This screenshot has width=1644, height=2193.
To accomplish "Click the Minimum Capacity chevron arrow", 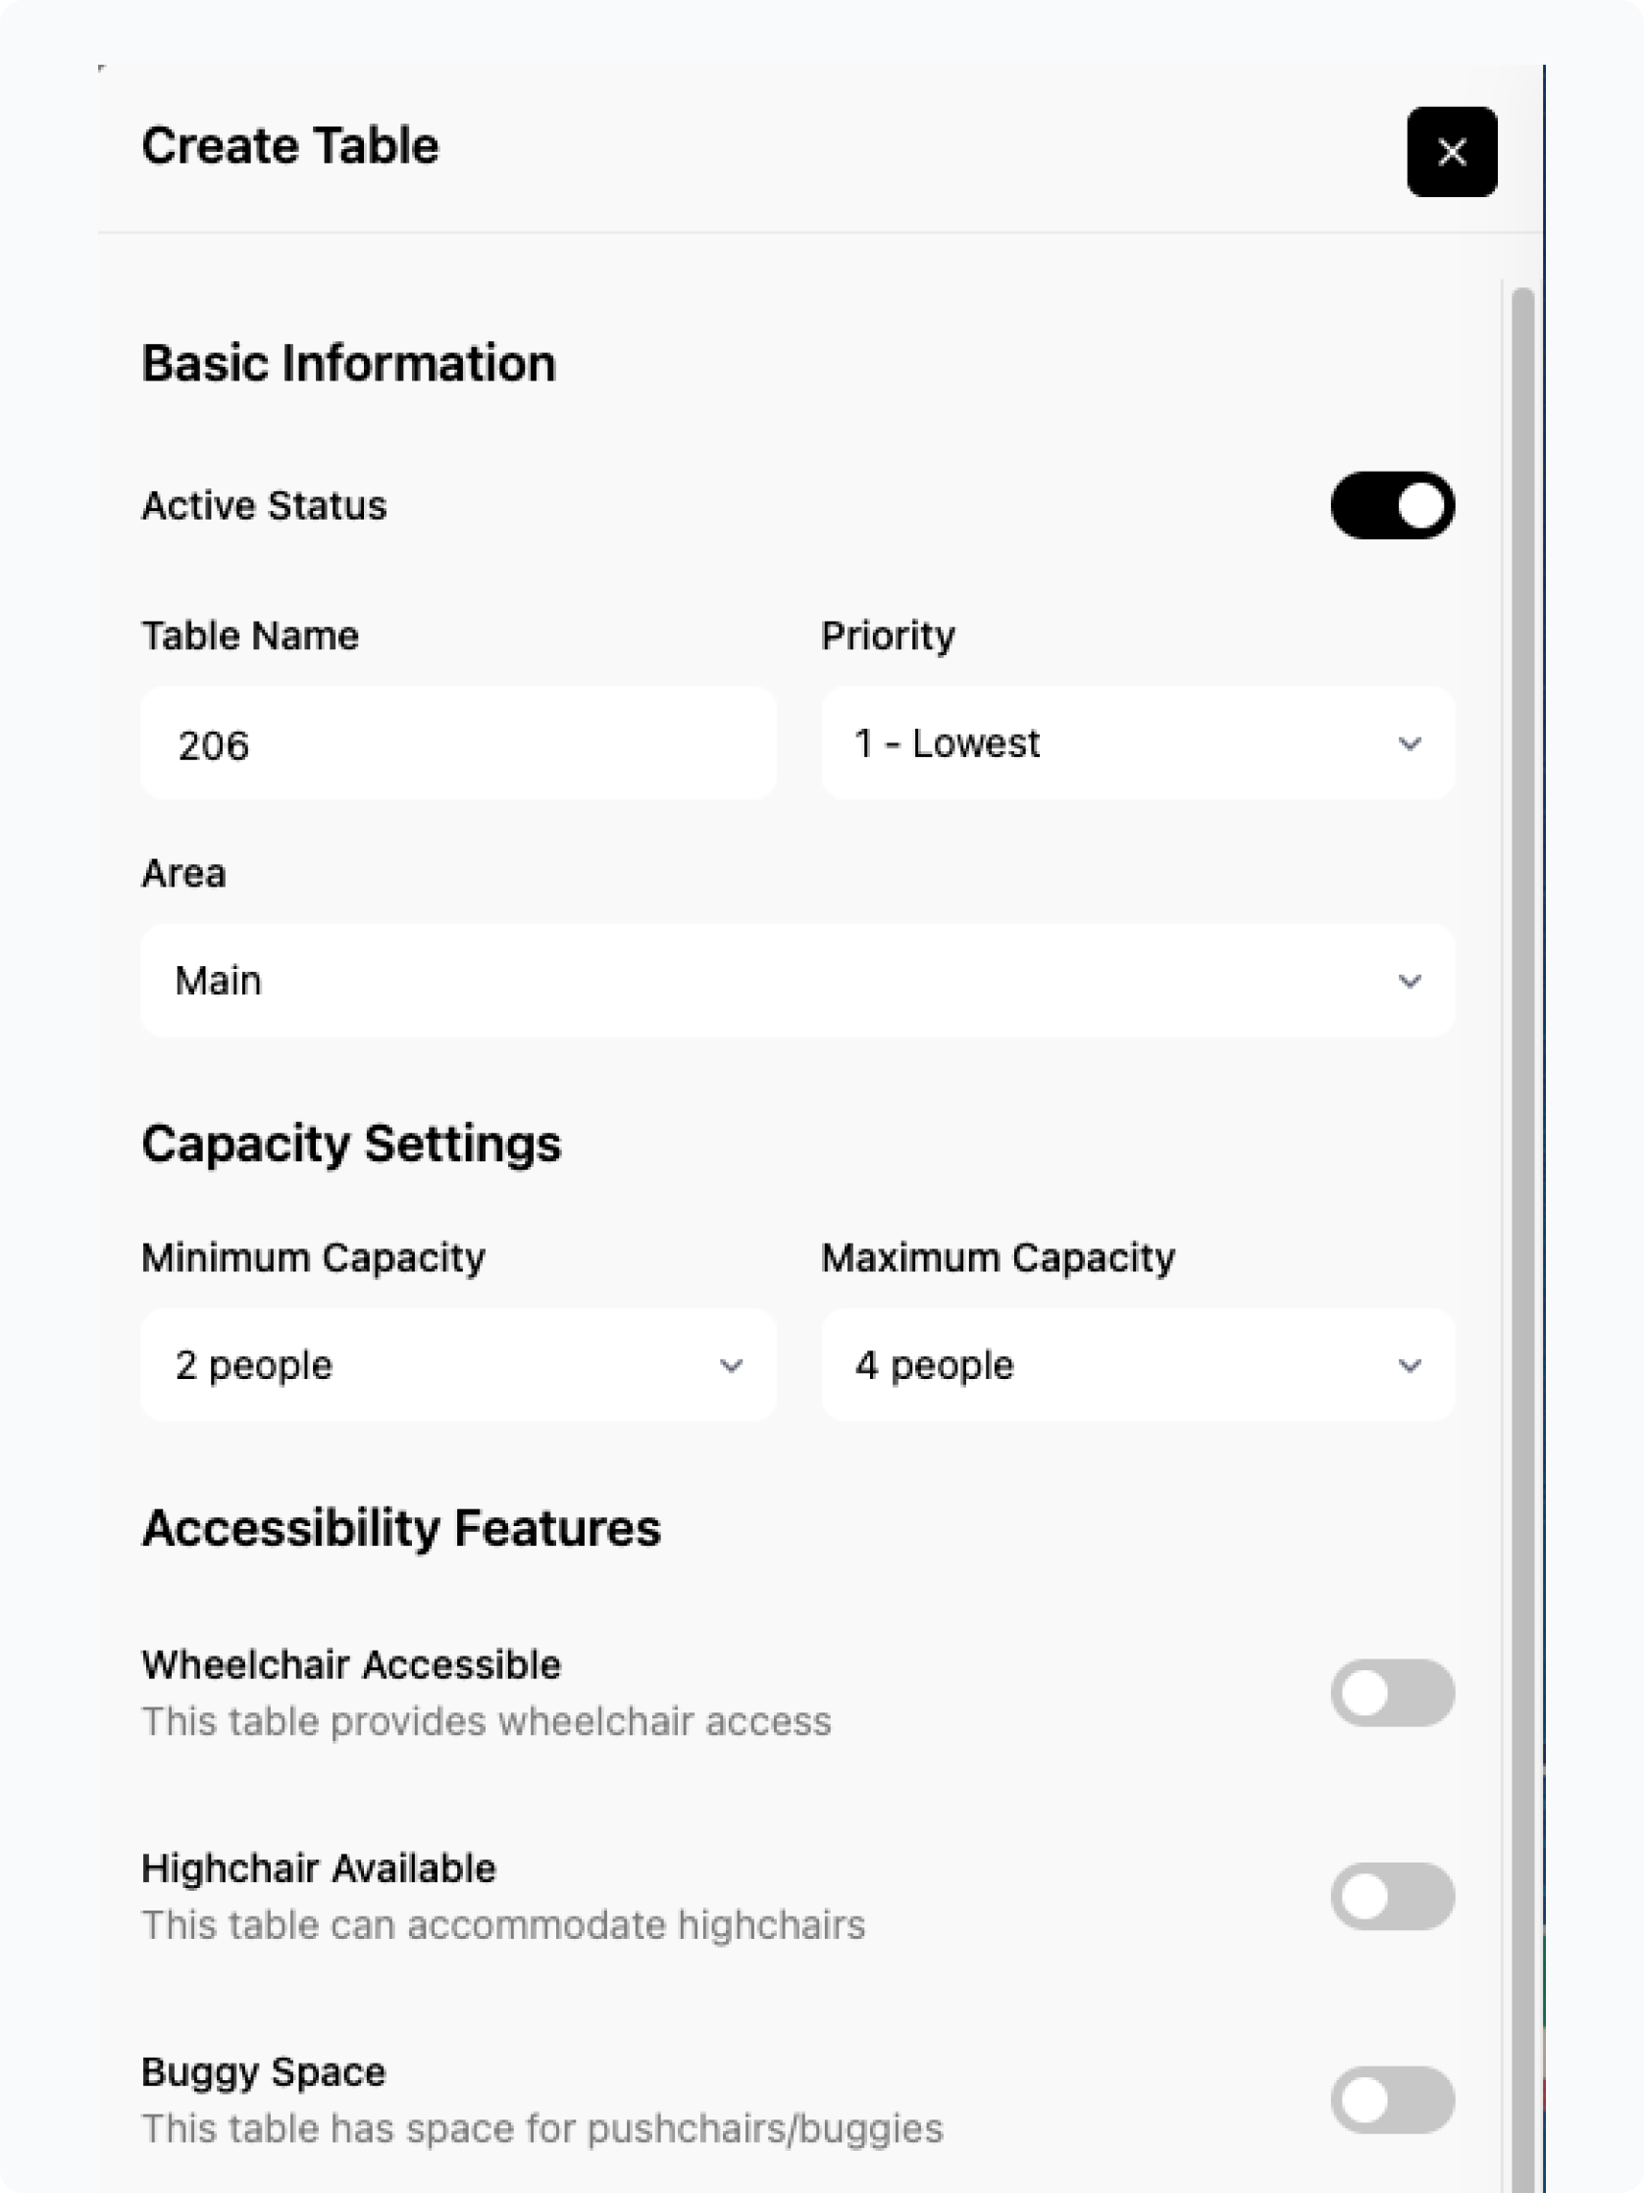I will click(x=731, y=1366).
